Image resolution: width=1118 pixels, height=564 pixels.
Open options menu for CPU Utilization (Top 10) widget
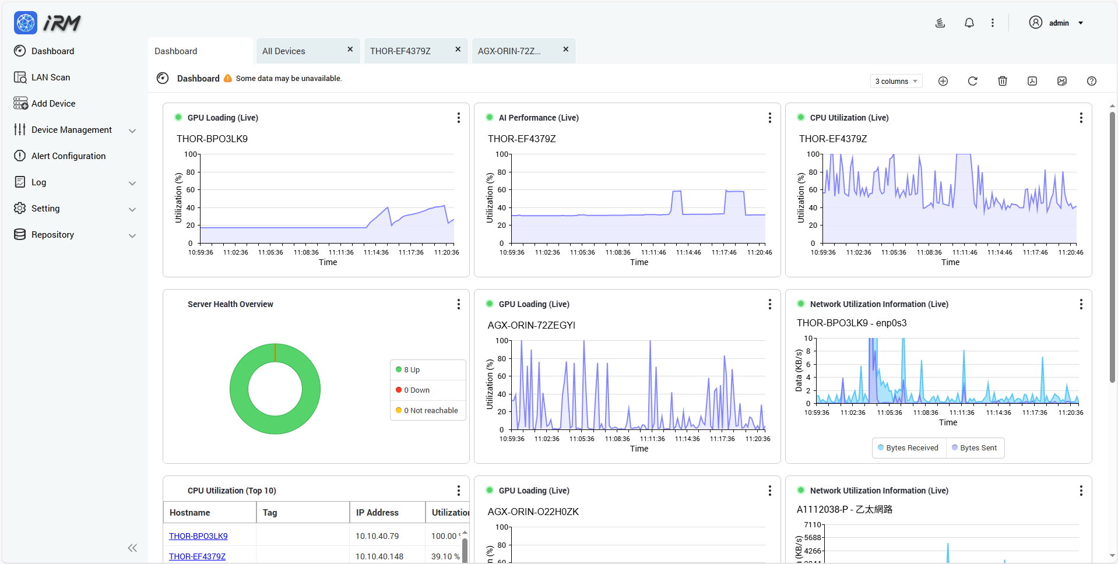pyautogui.click(x=459, y=491)
